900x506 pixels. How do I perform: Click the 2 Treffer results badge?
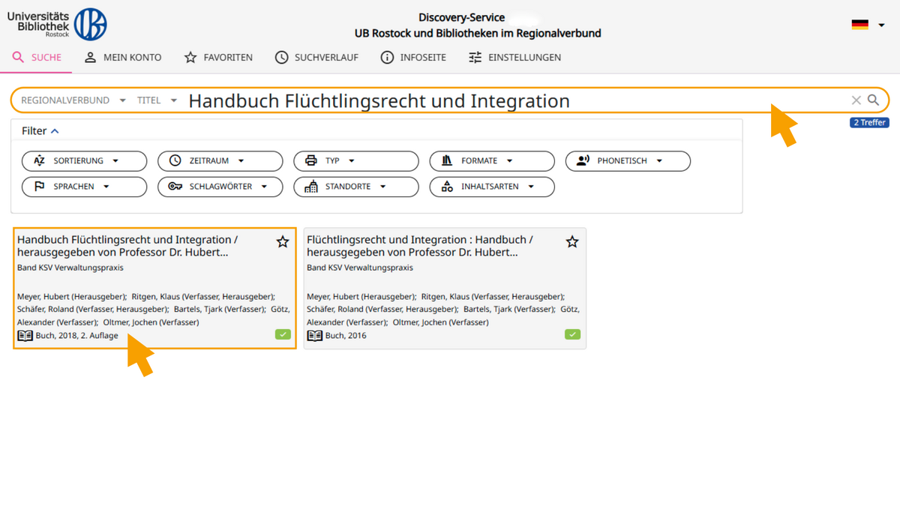click(x=868, y=121)
